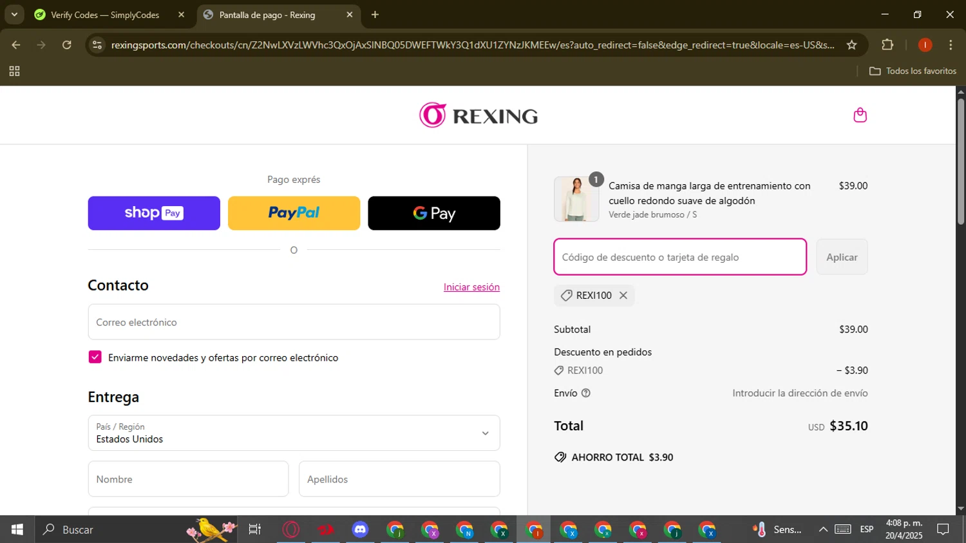Open Todos los favoritos folder
Image resolution: width=966 pixels, height=543 pixels.
pyautogui.click(x=913, y=71)
